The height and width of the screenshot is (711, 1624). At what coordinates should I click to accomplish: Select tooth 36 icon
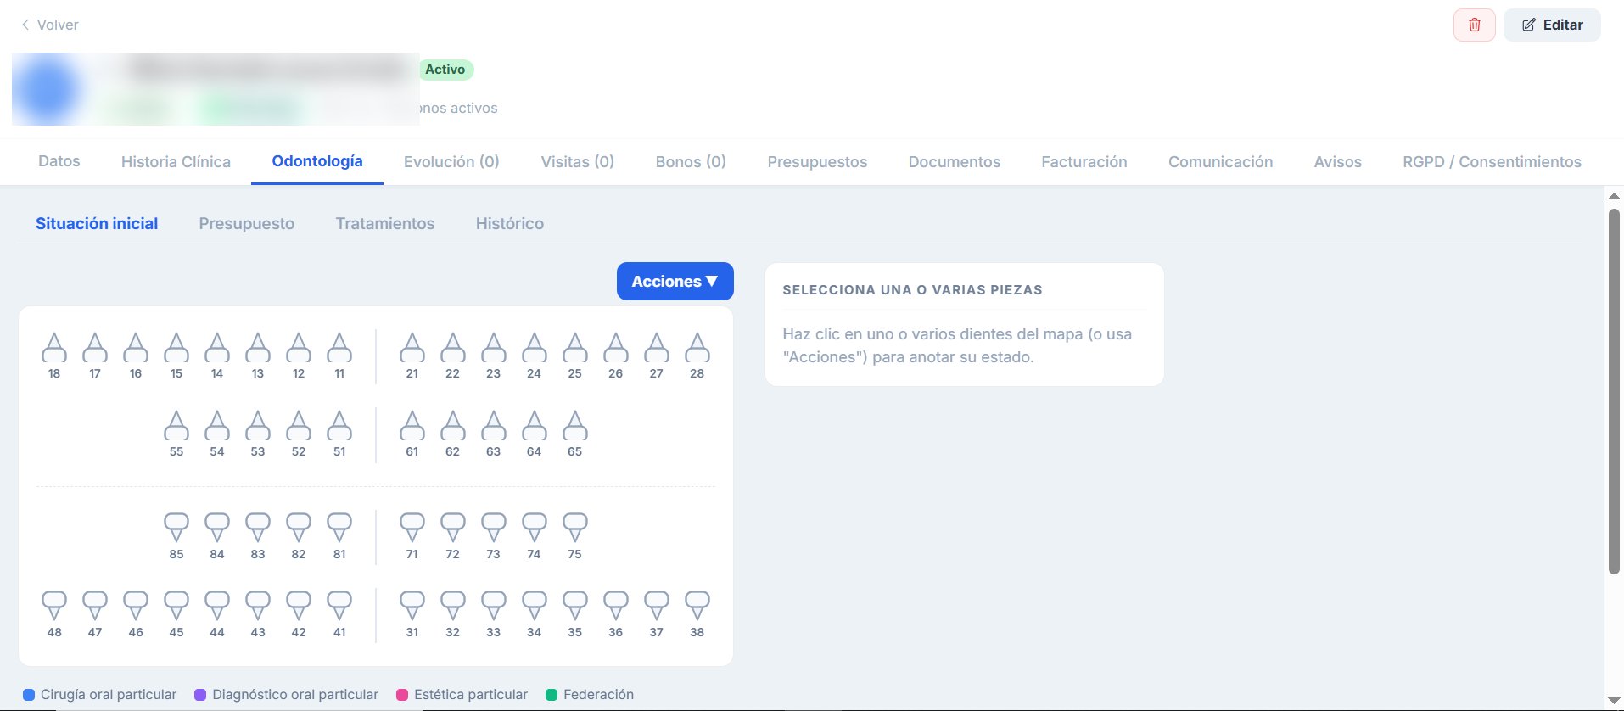(616, 605)
